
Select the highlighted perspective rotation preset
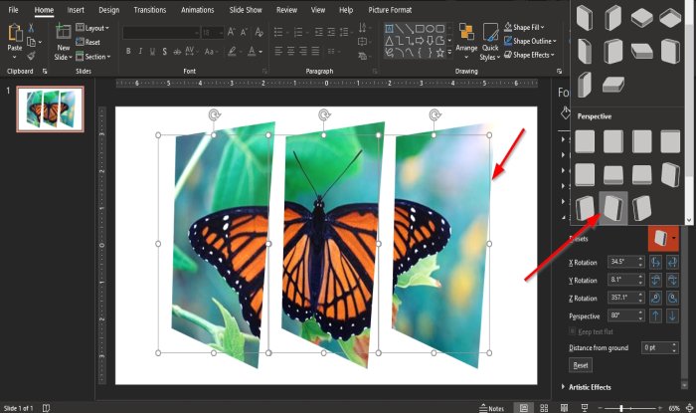613,208
